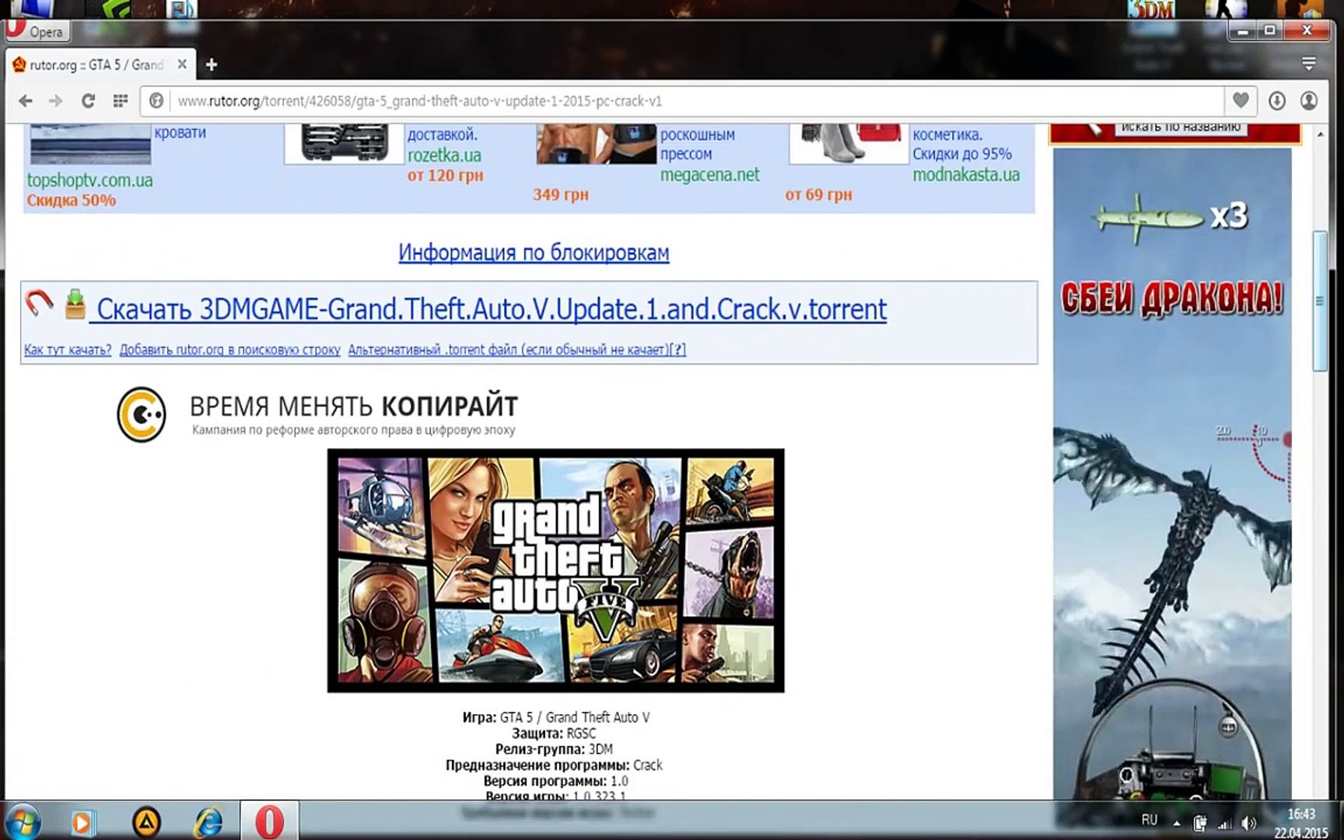Open the network signal tray icon
Viewport: 1344px width, 840px height.
pyautogui.click(x=1225, y=823)
